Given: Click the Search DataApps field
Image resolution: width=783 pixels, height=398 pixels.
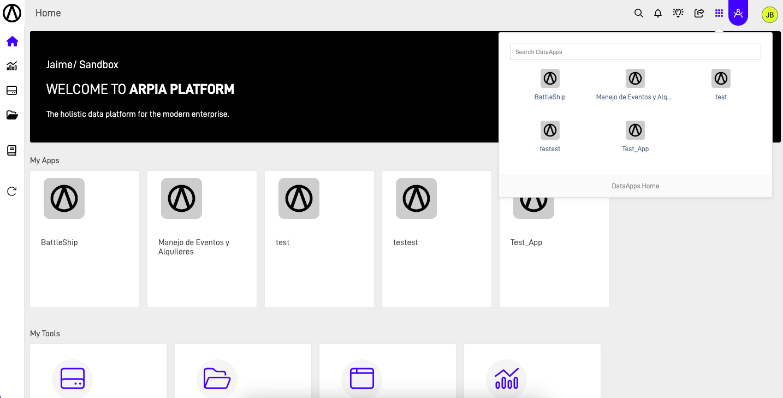Looking at the screenshot, I should [x=636, y=52].
